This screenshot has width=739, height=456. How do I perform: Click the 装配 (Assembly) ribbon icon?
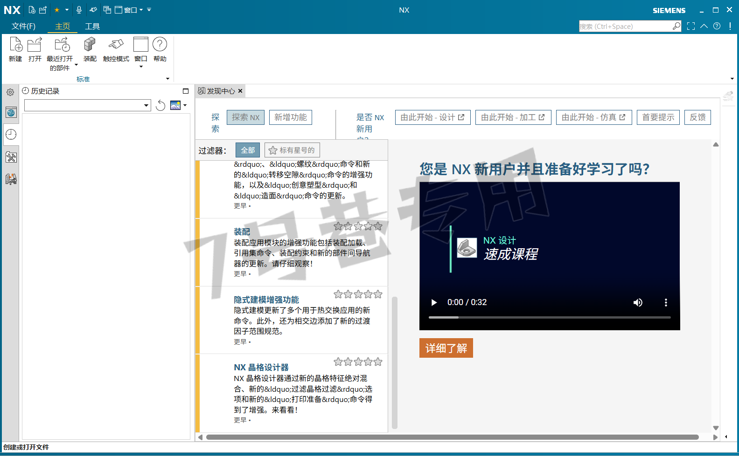pyautogui.click(x=90, y=49)
